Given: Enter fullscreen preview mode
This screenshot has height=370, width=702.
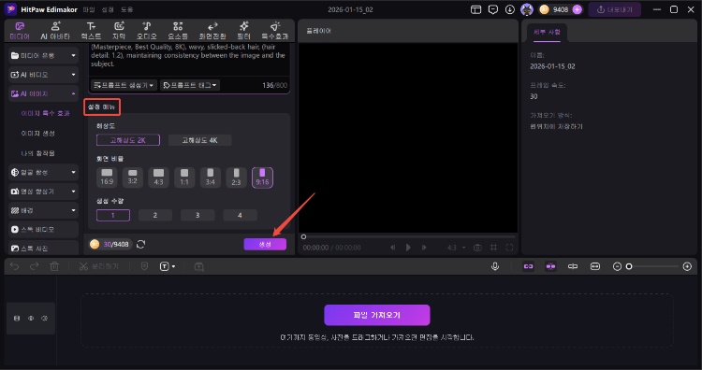Looking at the screenshot, I should 509,247.
